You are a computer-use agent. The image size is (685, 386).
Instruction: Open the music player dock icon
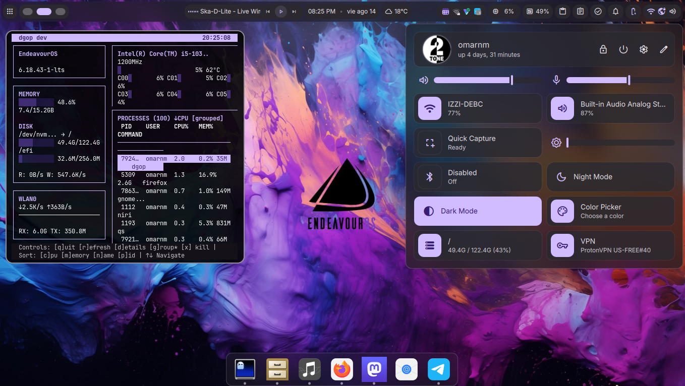coord(310,369)
